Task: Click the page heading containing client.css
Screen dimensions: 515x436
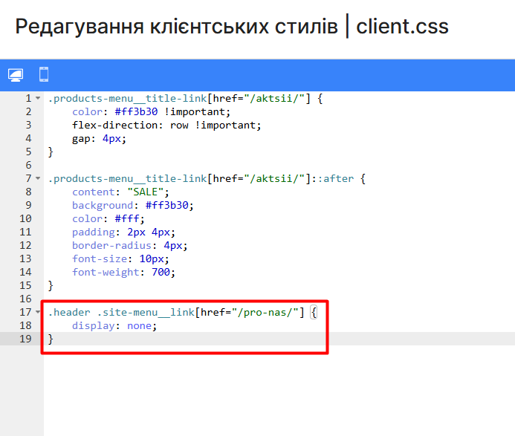Action: (232, 26)
